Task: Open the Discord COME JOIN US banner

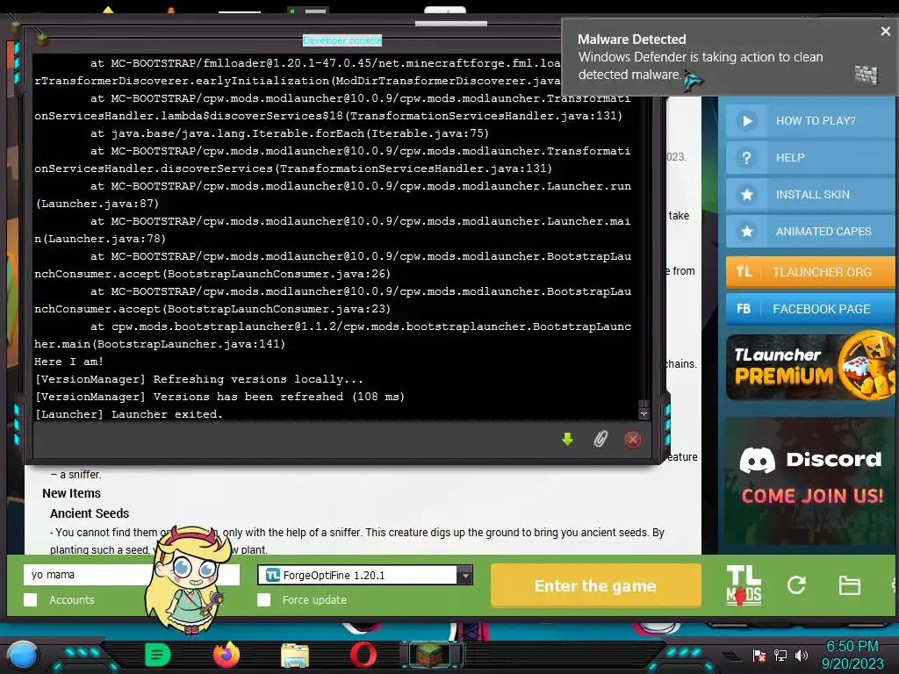Action: [810, 482]
